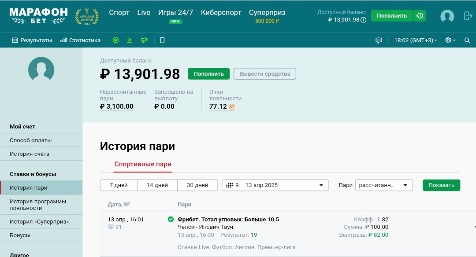Open the date range dropdown 9 – 13 апр 2025
The image size is (476, 257).
click(275, 185)
